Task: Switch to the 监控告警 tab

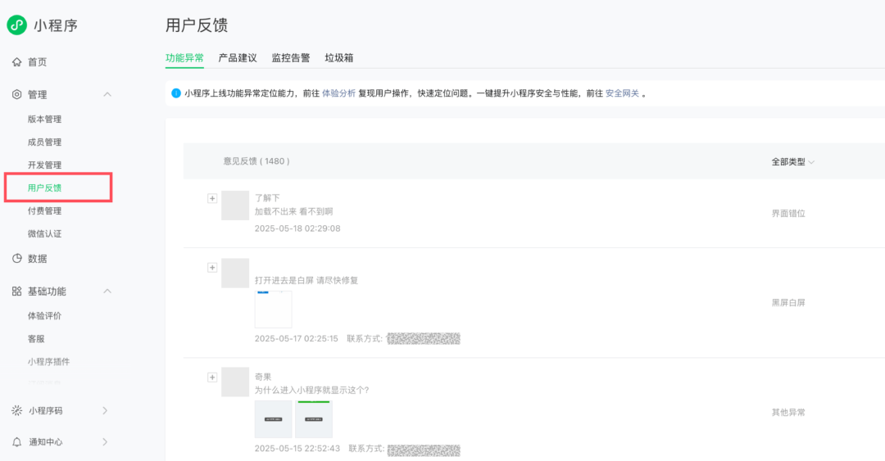Action: [291, 57]
